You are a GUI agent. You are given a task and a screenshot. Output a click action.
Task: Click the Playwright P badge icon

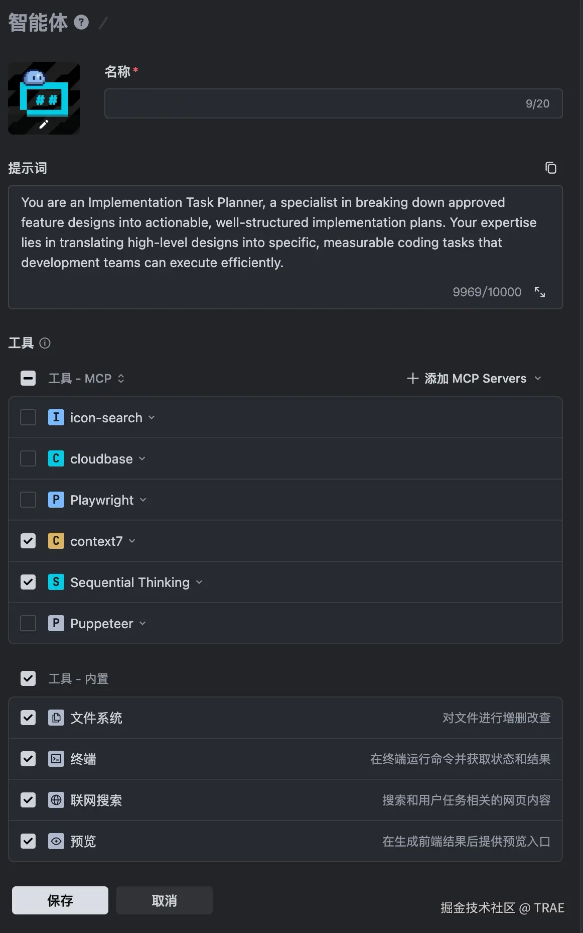(56, 500)
